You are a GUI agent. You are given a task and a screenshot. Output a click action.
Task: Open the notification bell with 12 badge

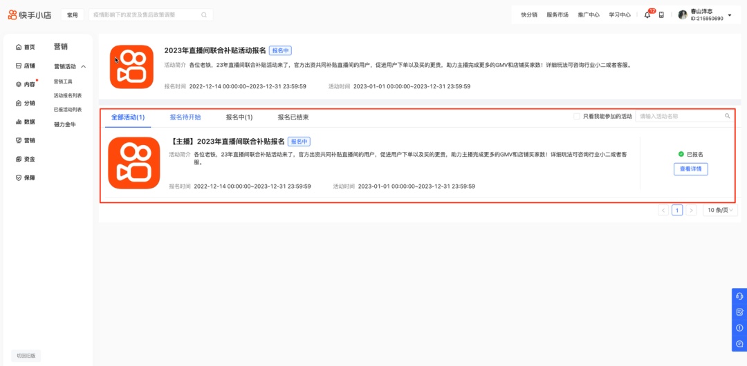[647, 15]
